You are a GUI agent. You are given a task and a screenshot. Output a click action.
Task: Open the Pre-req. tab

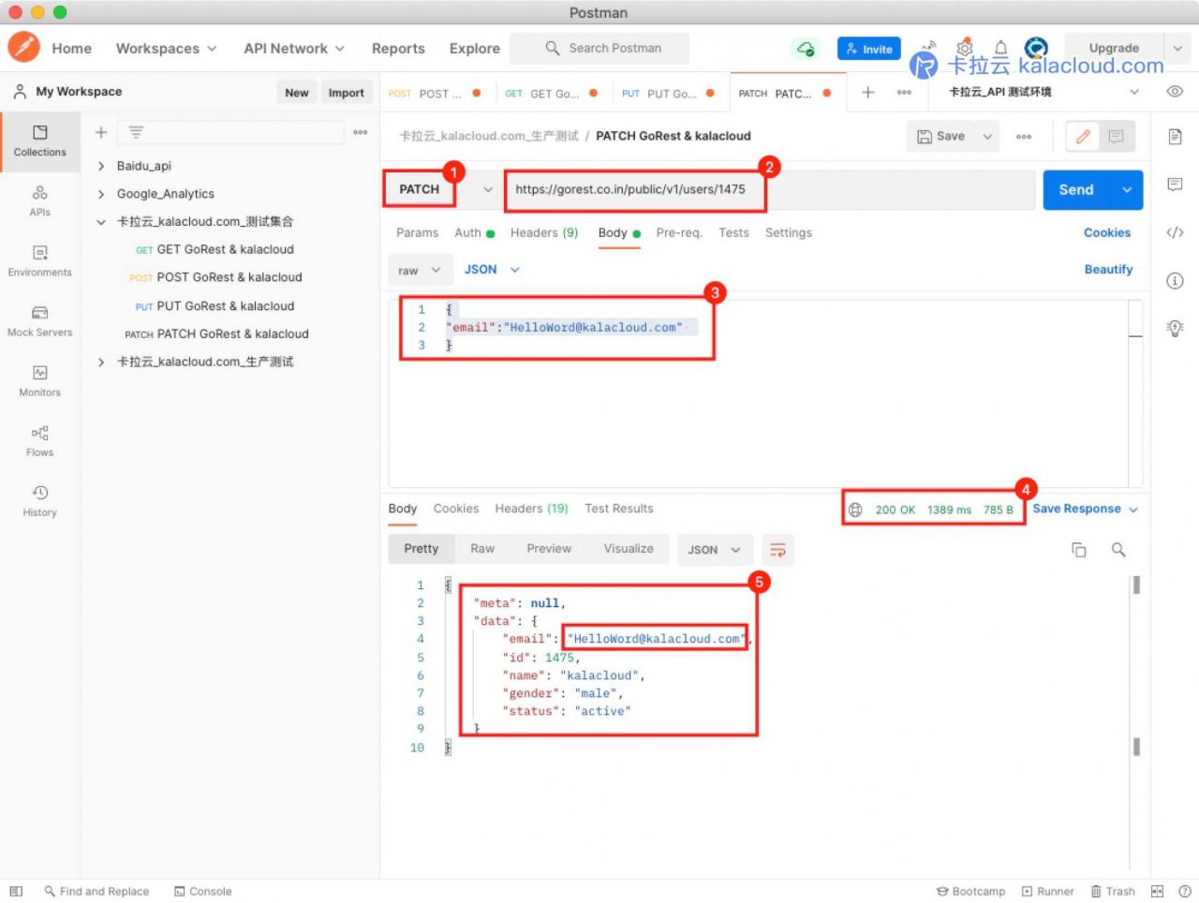[x=679, y=233]
